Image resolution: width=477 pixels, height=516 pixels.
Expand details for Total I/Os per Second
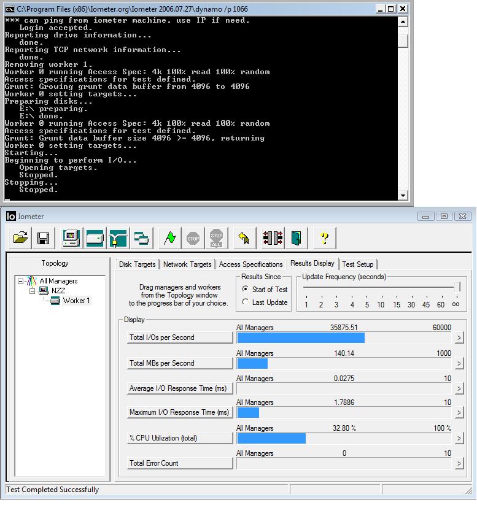point(459,337)
